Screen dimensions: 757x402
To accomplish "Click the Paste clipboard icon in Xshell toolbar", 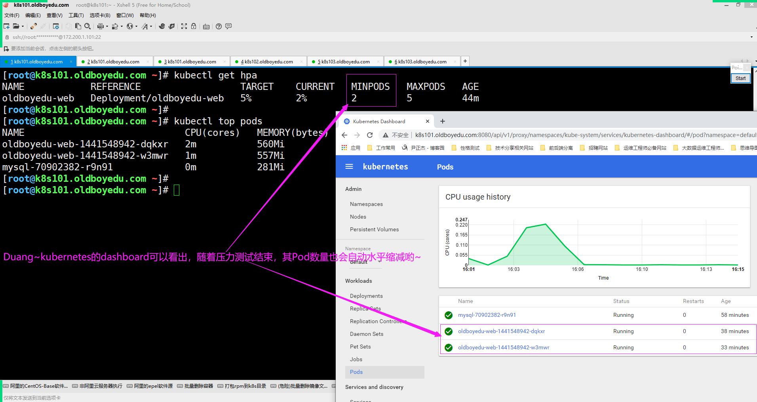I will tap(78, 26).
